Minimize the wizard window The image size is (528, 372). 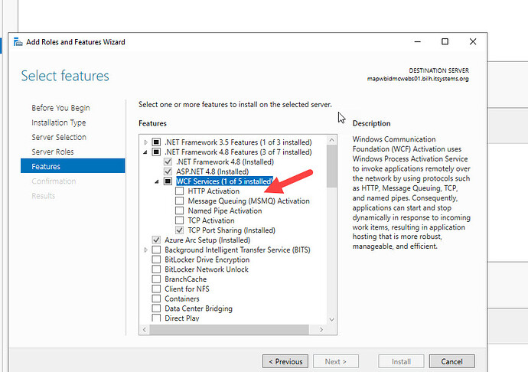tap(418, 42)
